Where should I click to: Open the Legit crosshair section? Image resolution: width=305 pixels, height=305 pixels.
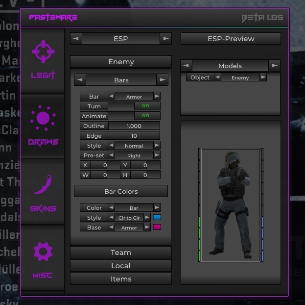(43, 60)
